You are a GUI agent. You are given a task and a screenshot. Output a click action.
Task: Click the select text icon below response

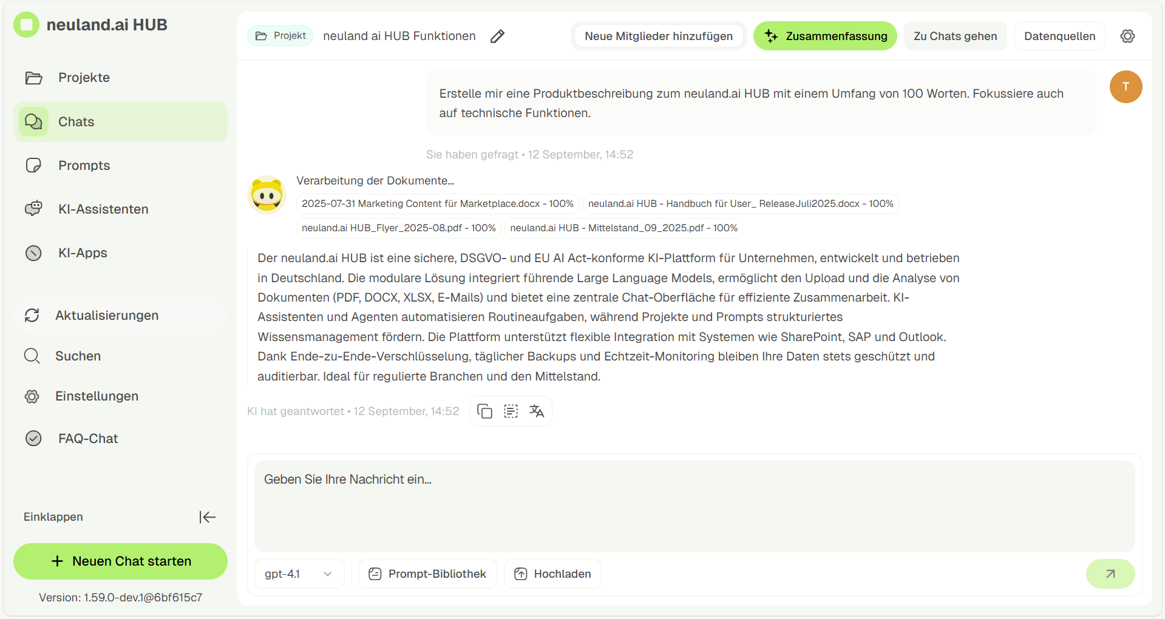tap(511, 411)
